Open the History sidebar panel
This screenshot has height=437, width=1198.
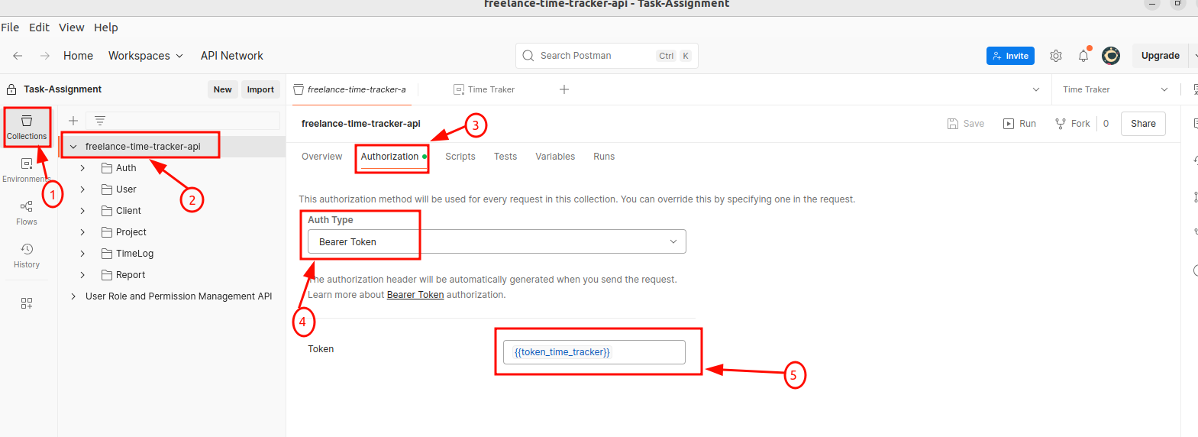click(27, 256)
